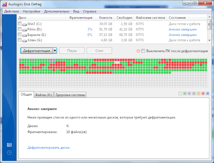Image resolution: width=214 pixels, height=163 pixels.
Task: Open the Действие menu
Action: click(x=12, y=11)
